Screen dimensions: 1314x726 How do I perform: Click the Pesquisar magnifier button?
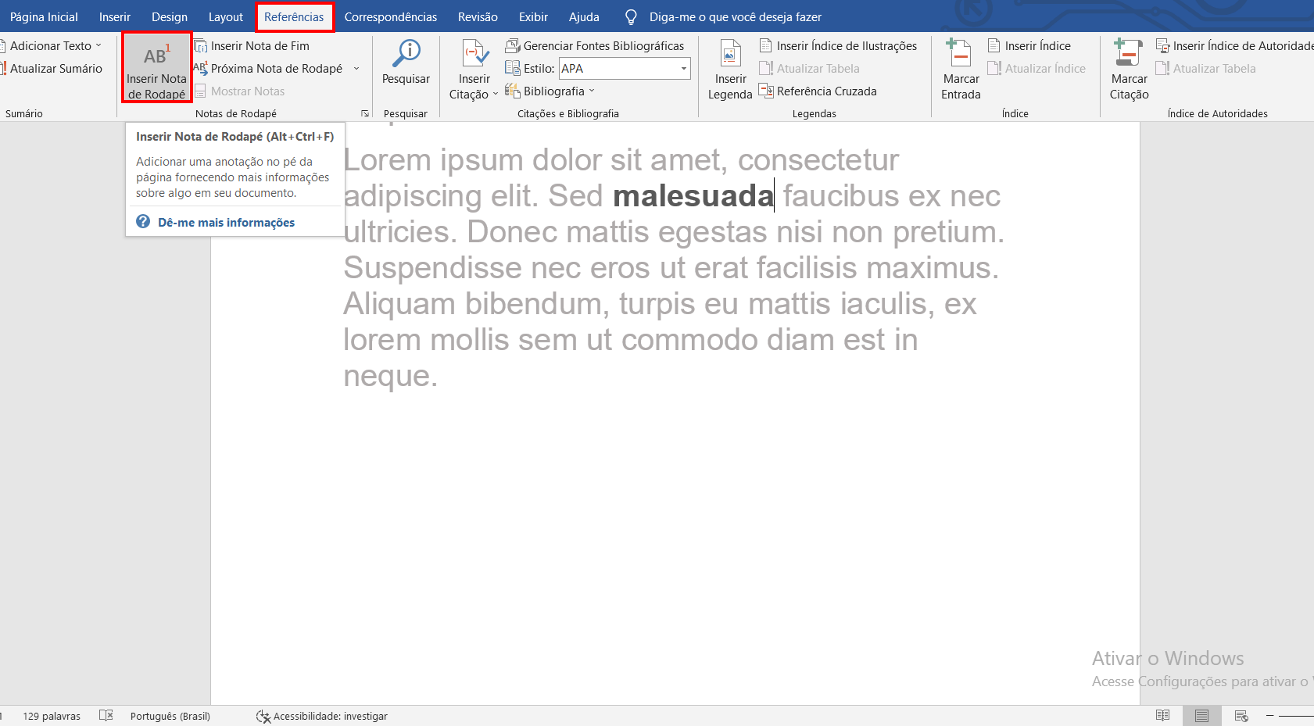tap(406, 63)
